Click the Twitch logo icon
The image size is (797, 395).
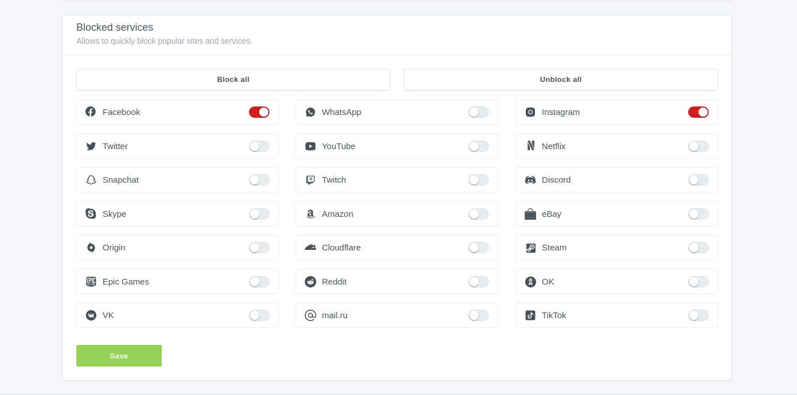[310, 180]
